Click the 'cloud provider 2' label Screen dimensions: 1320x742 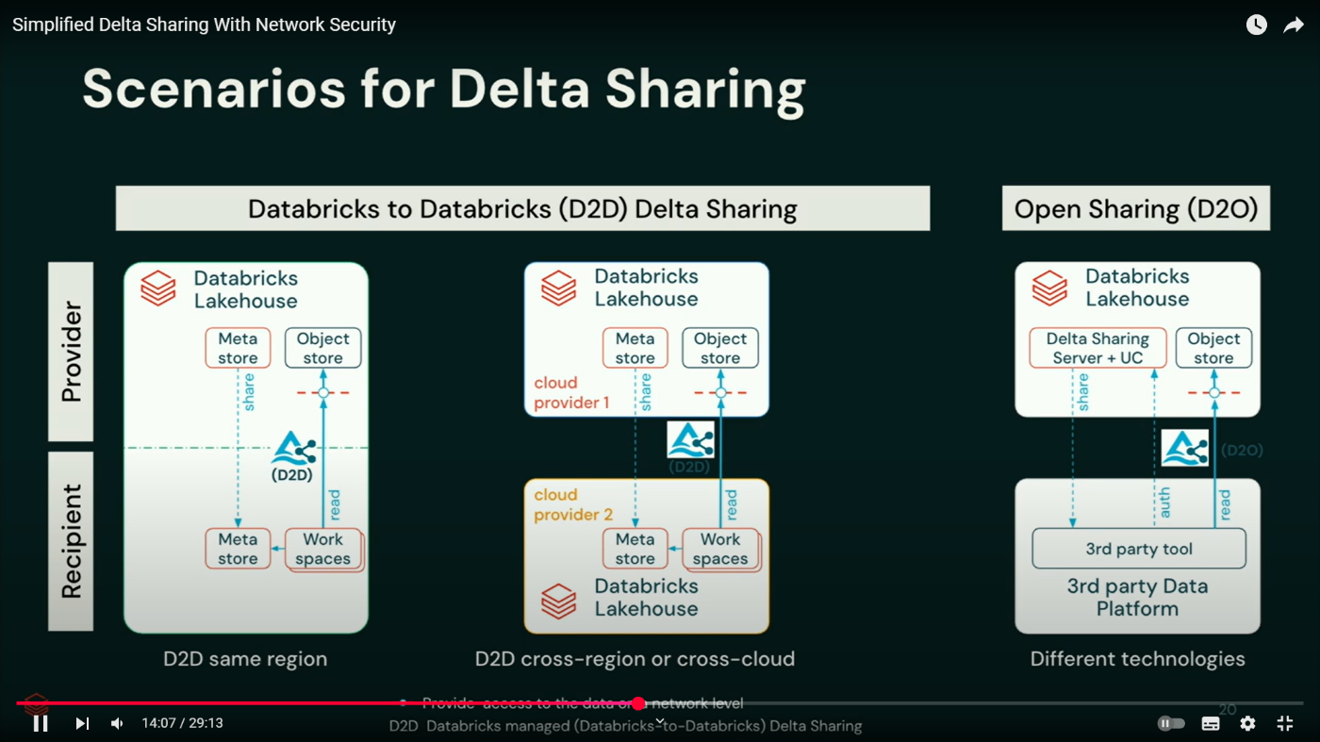[x=573, y=504]
